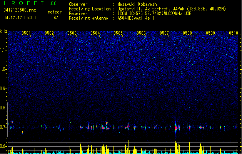Click the 0508 time marker

187,33
